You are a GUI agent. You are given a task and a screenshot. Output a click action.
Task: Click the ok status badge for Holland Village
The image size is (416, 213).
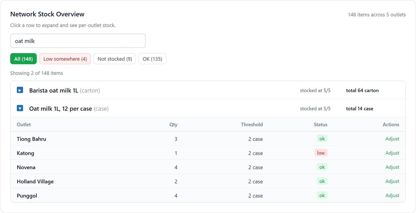[322, 181]
